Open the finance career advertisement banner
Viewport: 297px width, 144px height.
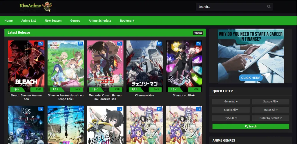[251, 56]
